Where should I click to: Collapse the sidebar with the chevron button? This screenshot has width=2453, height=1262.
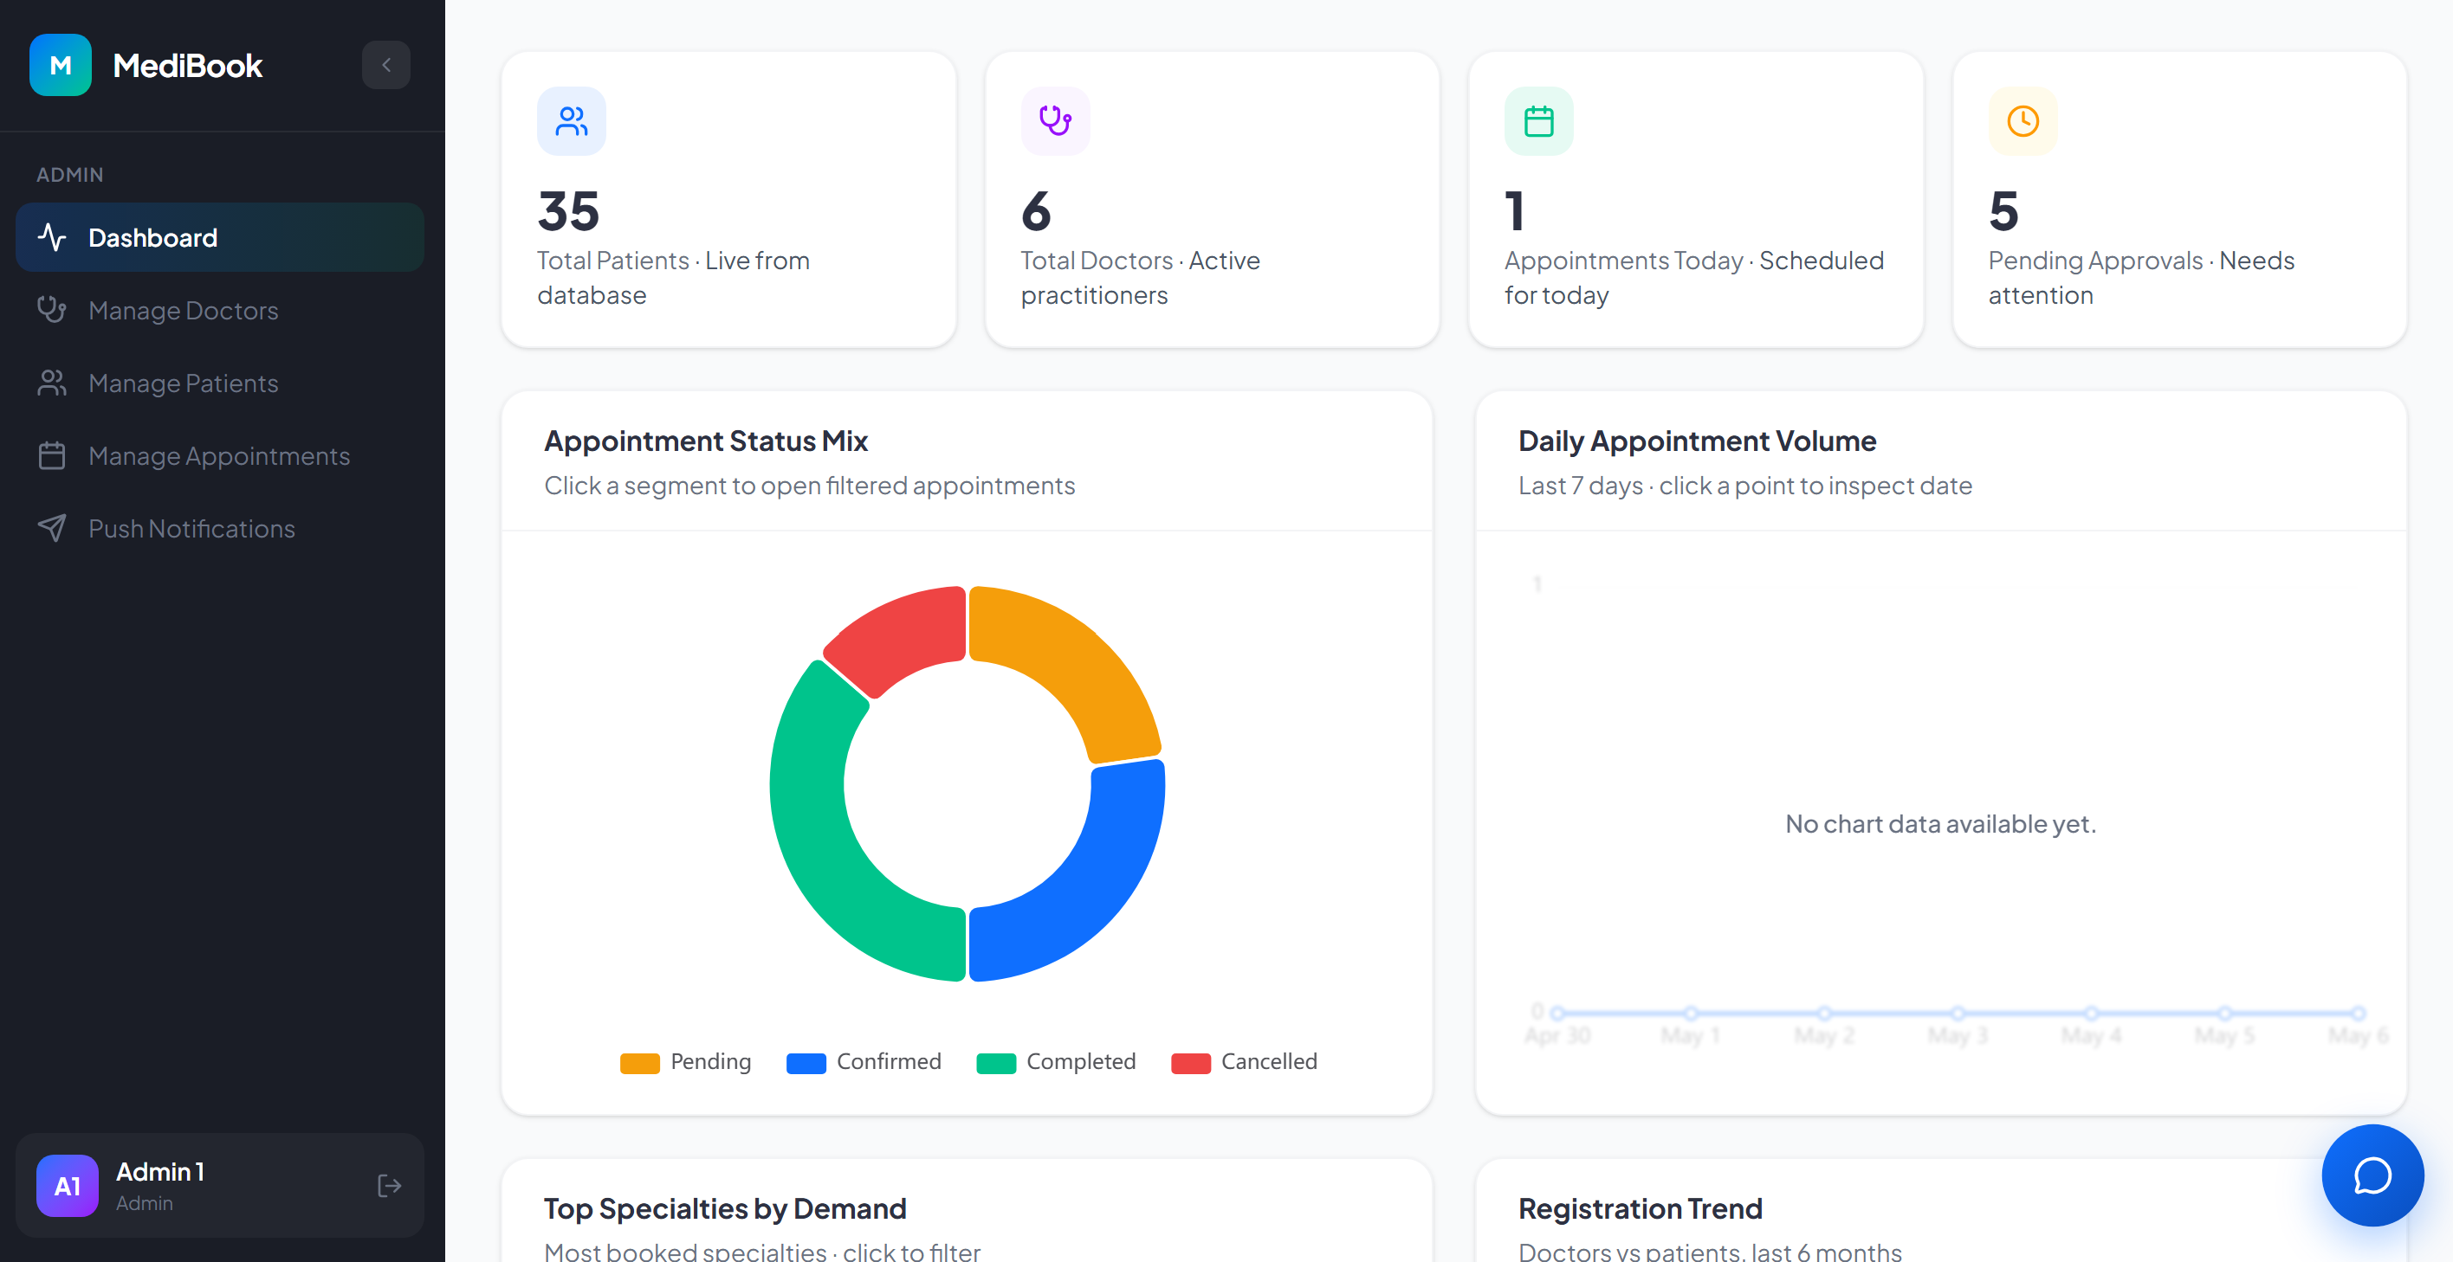(x=385, y=65)
